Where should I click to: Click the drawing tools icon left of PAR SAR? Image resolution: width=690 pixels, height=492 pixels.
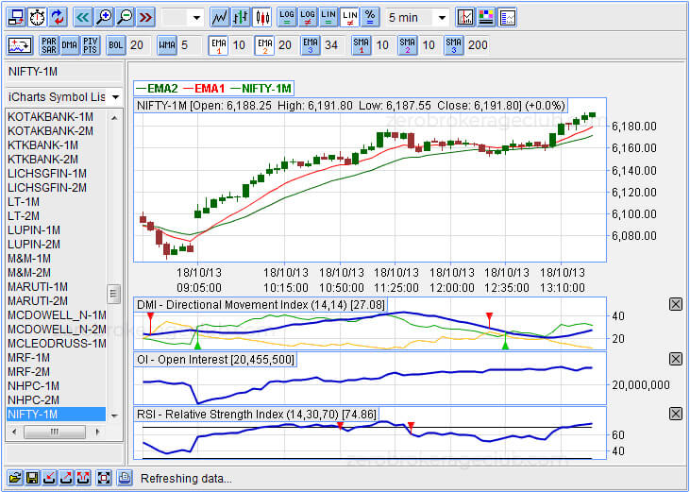click(x=20, y=45)
